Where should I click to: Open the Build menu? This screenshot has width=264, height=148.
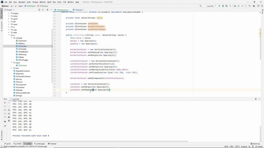49,2
